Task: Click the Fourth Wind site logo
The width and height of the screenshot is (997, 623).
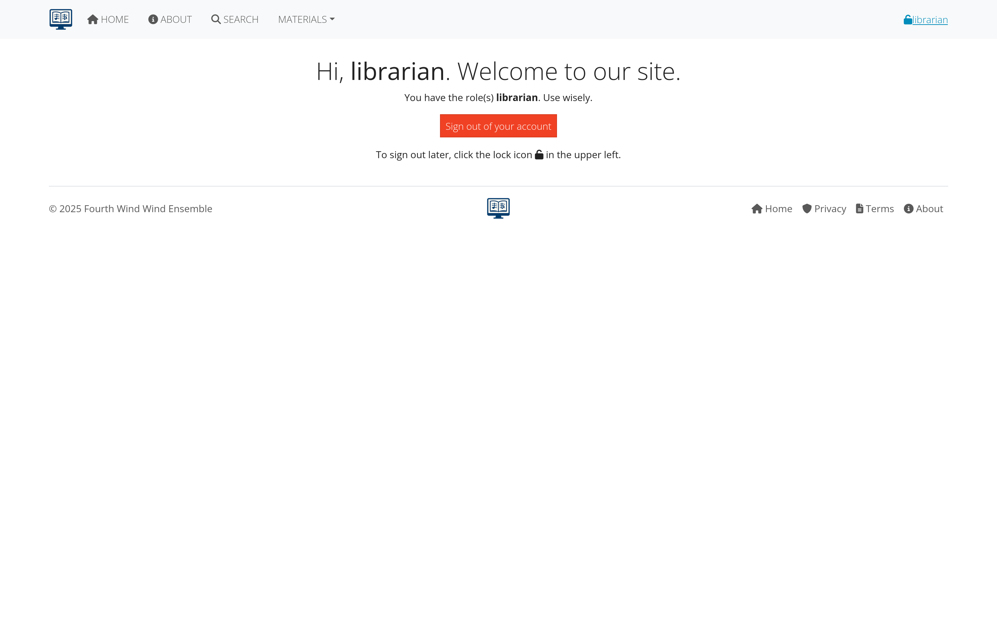Action: [x=60, y=19]
